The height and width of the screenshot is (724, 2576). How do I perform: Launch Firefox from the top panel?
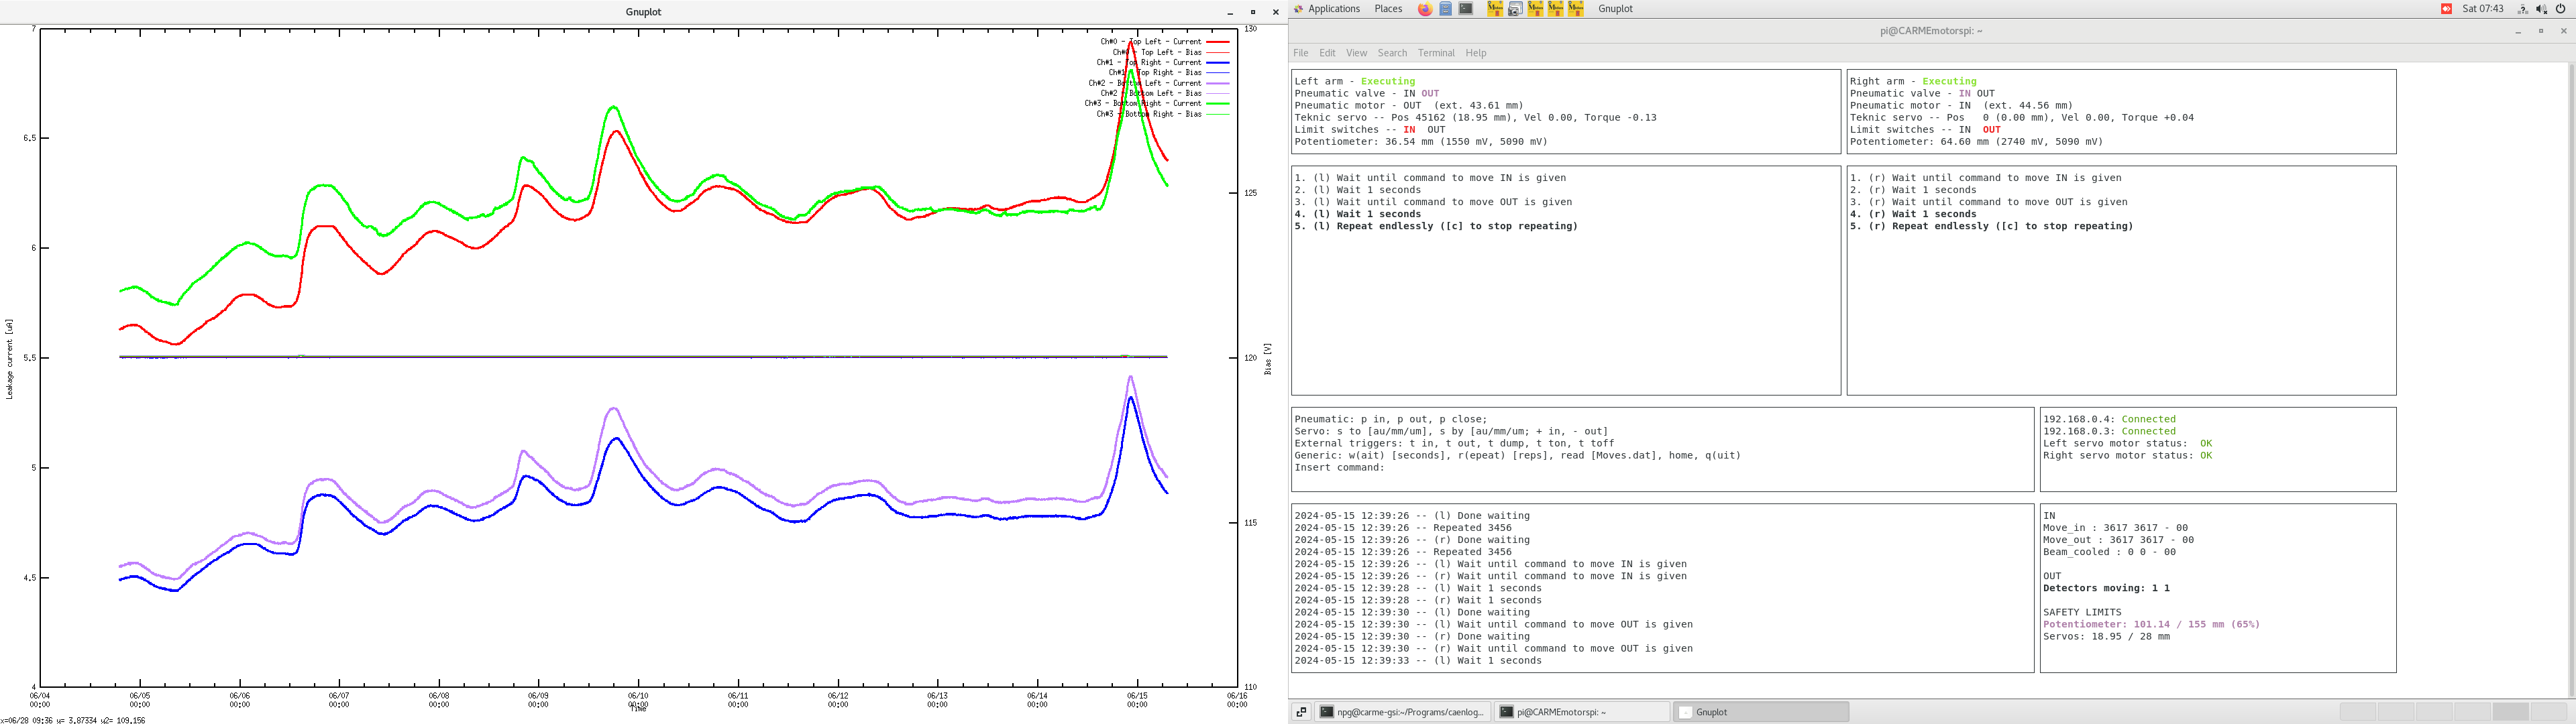point(1425,9)
